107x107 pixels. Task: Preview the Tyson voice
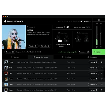(x=94, y=62)
